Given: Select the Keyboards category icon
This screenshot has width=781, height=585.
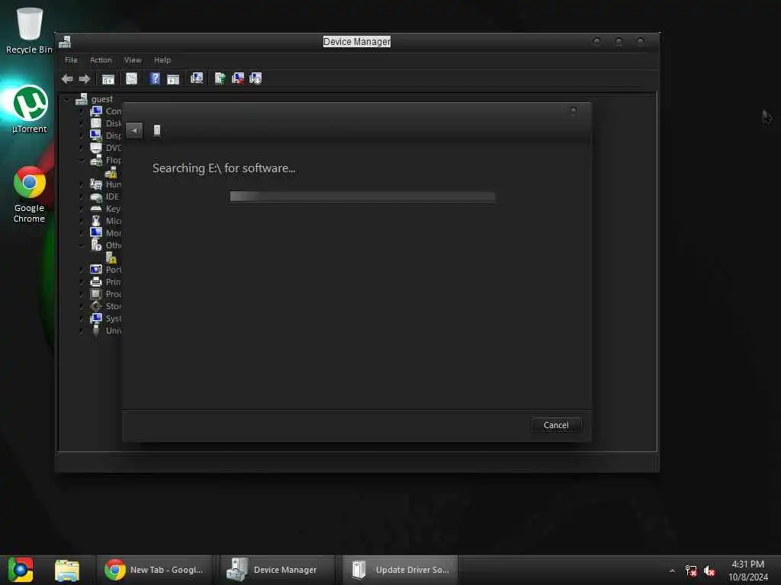Looking at the screenshot, I should click(x=96, y=209).
